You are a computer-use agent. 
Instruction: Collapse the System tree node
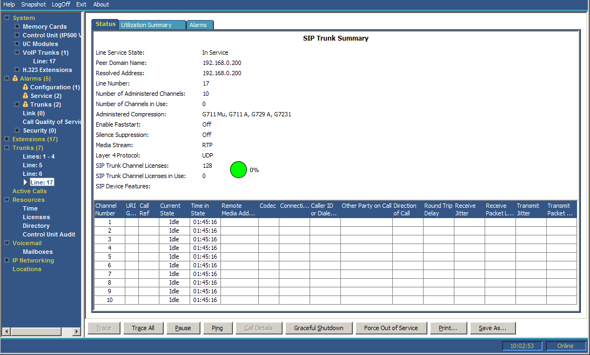point(7,18)
